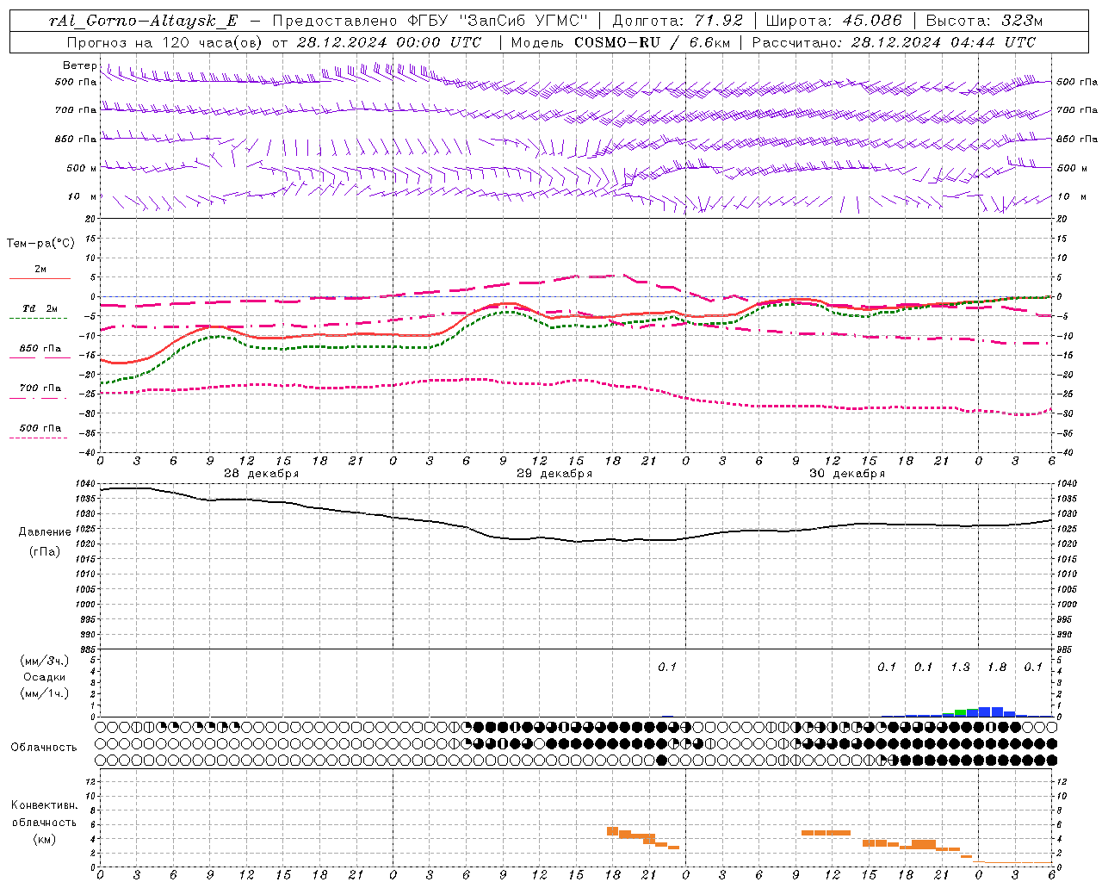Click the (км) unit label
Screen dimensions: 1102x882
click(46, 838)
